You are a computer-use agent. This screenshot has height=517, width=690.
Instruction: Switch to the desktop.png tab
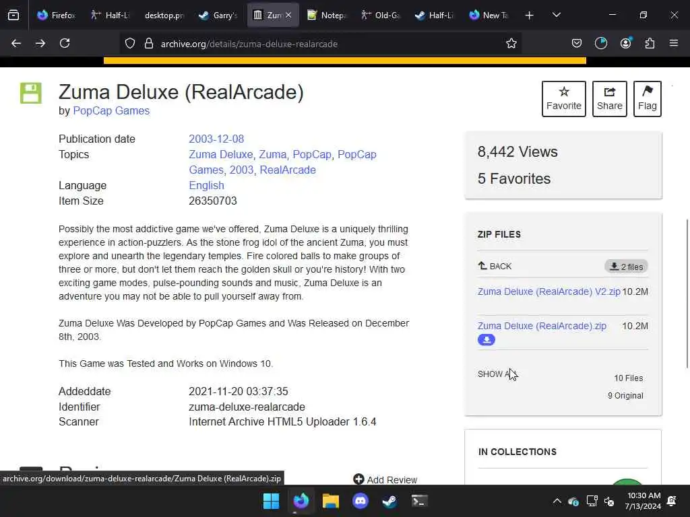click(x=164, y=15)
